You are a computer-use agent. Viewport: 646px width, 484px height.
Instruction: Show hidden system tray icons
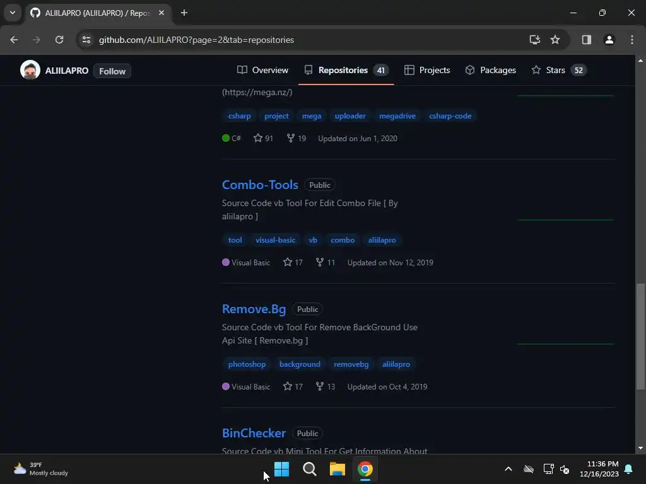(508, 469)
